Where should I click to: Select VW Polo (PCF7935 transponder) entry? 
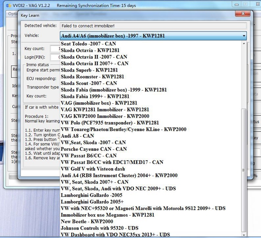coord(151,123)
